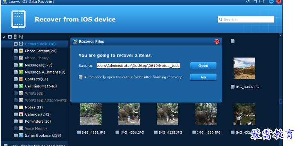The height and width of the screenshot is (146, 297).
Task: Click the Calendar icon in sidebar
Action: tap(21, 114)
